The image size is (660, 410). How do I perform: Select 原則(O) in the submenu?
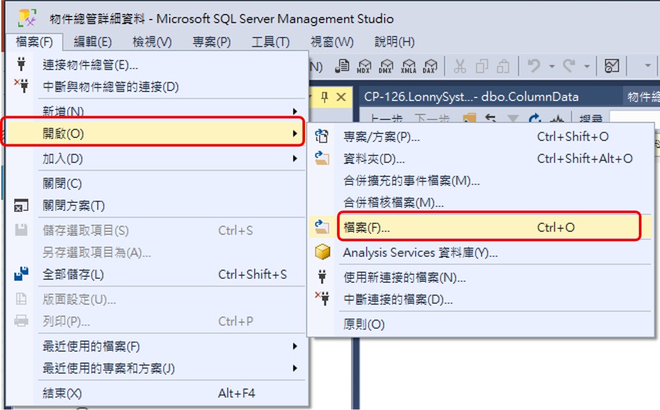pos(481,324)
